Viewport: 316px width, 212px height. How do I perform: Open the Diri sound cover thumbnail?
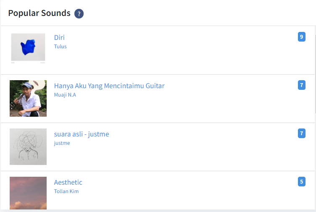(x=28, y=47)
